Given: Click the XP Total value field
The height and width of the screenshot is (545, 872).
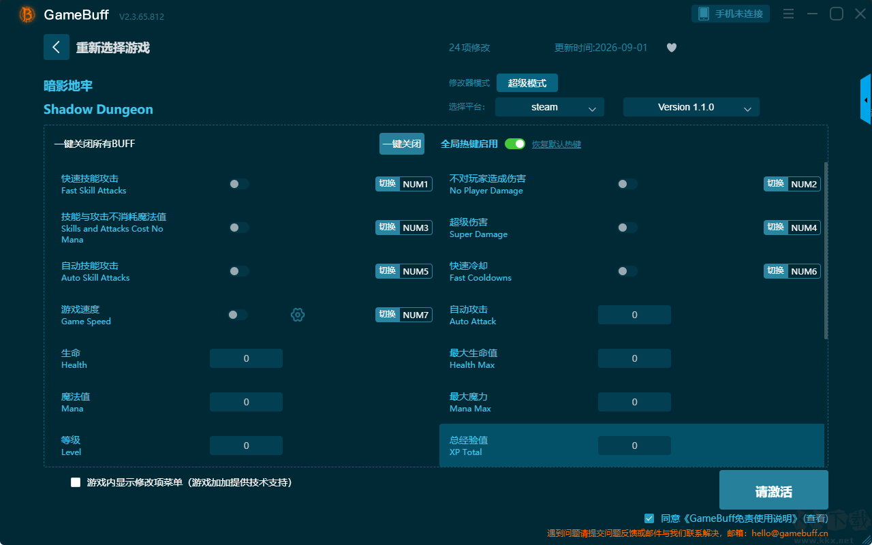Looking at the screenshot, I should pos(634,446).
